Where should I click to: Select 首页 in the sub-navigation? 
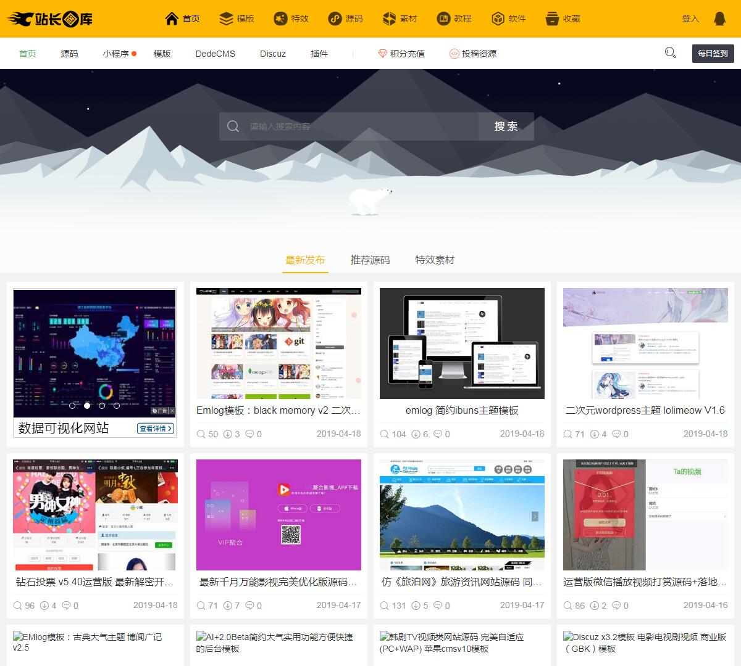coord(28,54)
